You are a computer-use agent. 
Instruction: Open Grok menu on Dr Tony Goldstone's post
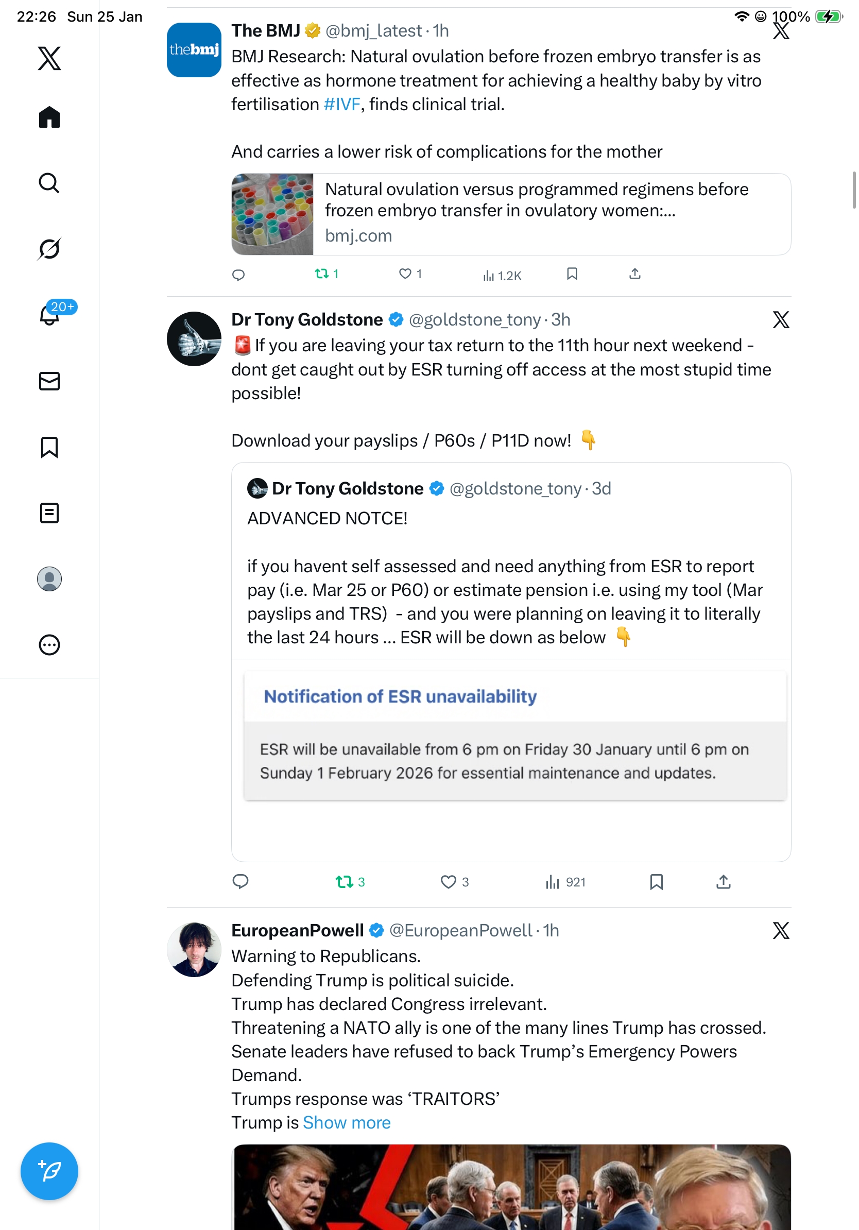(x=781, y=320)
